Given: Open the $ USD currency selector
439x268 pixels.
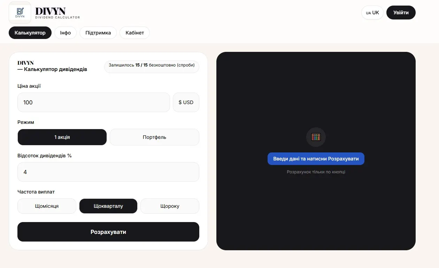Looking at the screenshot, I should [186, 102].
